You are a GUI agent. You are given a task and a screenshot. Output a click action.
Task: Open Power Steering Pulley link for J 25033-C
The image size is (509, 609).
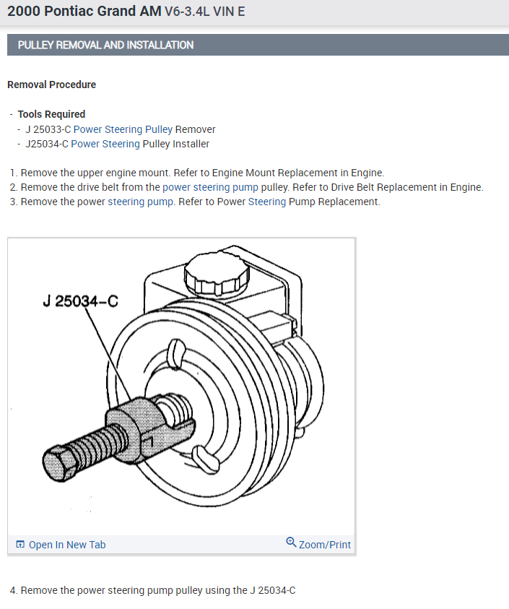(x=123, y=129)
